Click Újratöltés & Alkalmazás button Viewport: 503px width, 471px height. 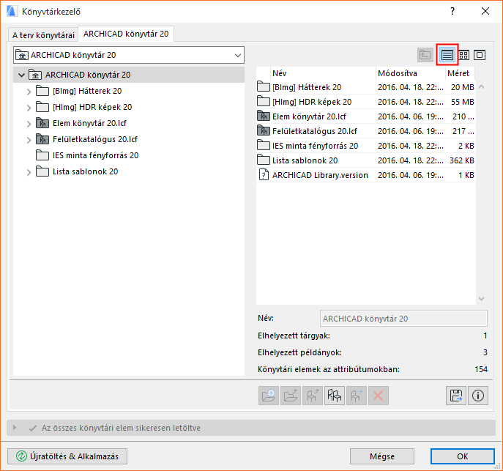click(x=67, y=456)
